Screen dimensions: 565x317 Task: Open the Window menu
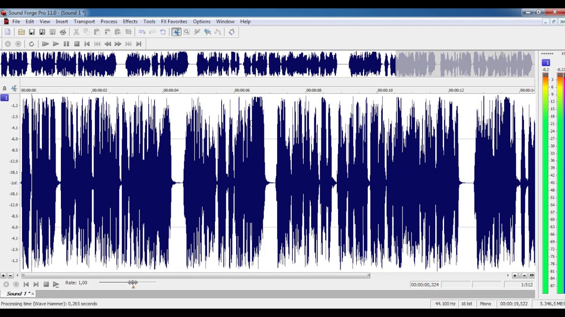click(x=225, y=22)
